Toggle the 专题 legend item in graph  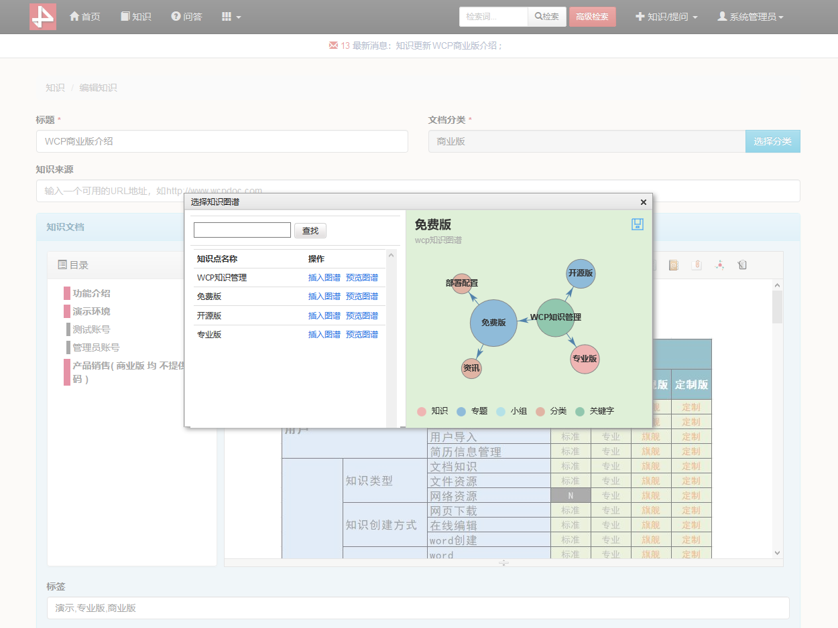(472, 411)
